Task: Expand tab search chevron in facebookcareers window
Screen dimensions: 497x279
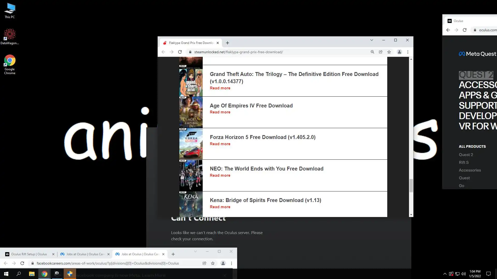Action: click(195, 251)
